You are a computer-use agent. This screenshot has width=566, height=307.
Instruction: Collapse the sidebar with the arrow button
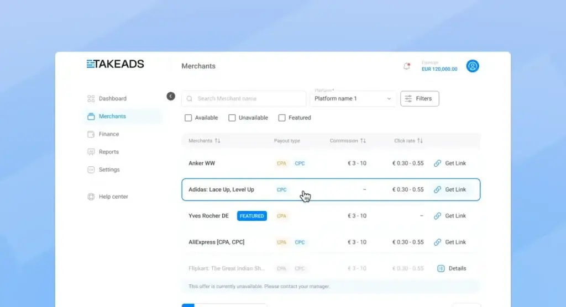[171, 96]
